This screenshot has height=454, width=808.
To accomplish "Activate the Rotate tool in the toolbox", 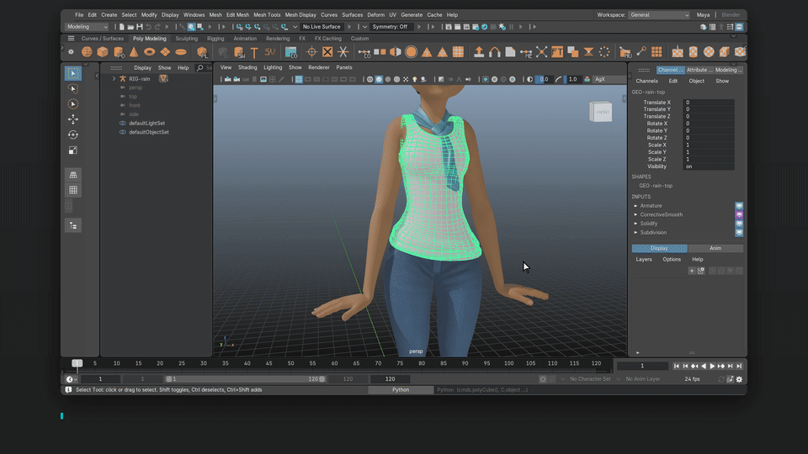I will (73, 135).
